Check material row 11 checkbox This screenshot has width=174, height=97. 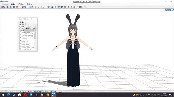click(20, 49)
